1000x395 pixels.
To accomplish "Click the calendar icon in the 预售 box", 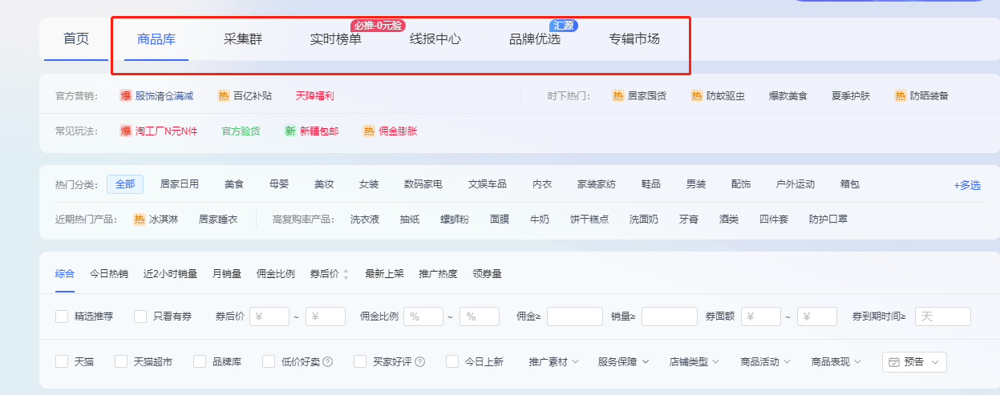I will [x=894, y=362].
